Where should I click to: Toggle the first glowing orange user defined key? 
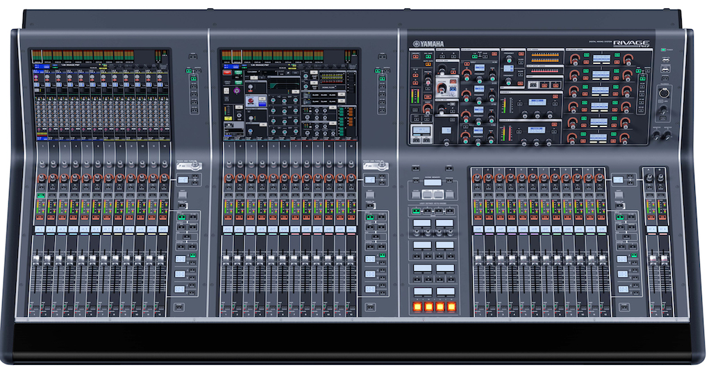point(417,307)
